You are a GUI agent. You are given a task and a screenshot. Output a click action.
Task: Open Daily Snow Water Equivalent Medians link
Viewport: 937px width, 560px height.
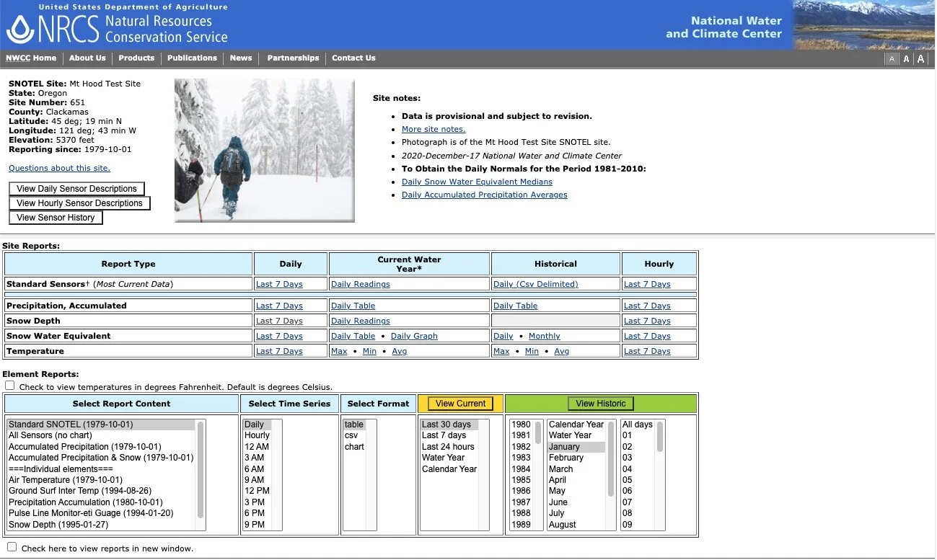click(x=477, y=182)
